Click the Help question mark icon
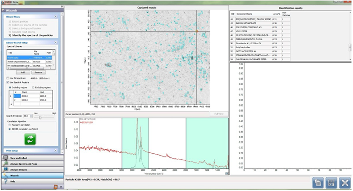This screenshot has width=353, height=191. pyautogui.click(x=5, y=181)
